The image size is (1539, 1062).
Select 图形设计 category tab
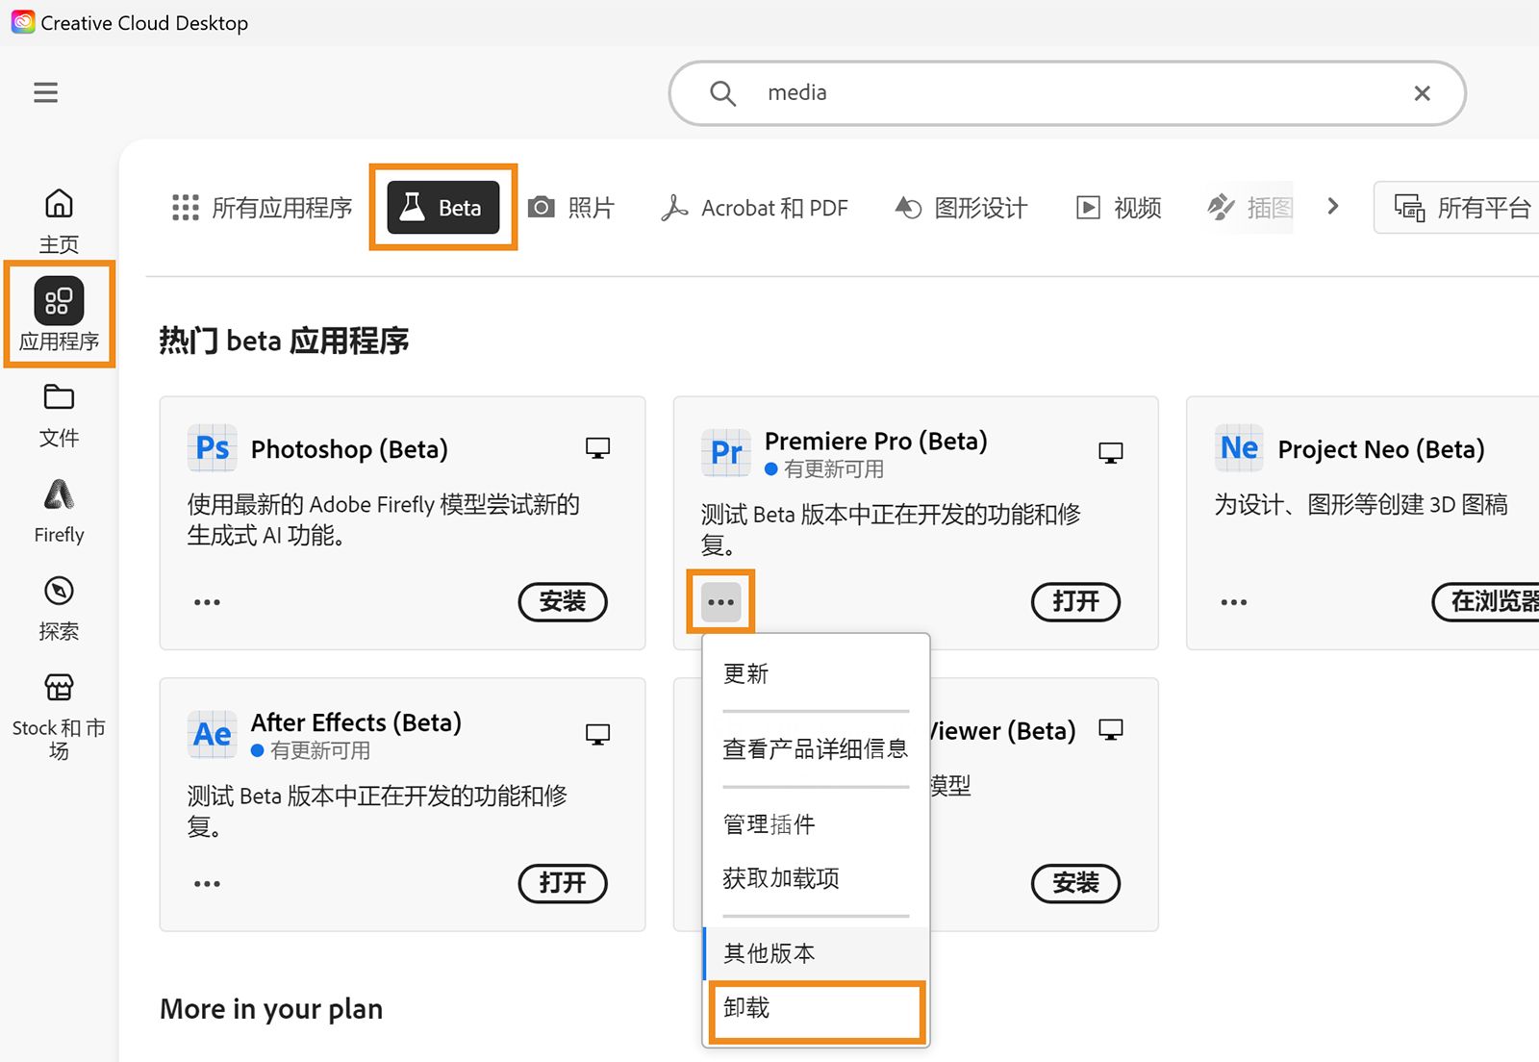[961, 208]
